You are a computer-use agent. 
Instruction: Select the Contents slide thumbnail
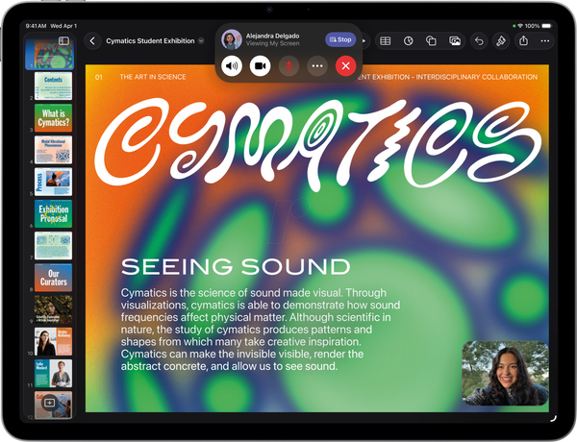(x=53, y=86)
